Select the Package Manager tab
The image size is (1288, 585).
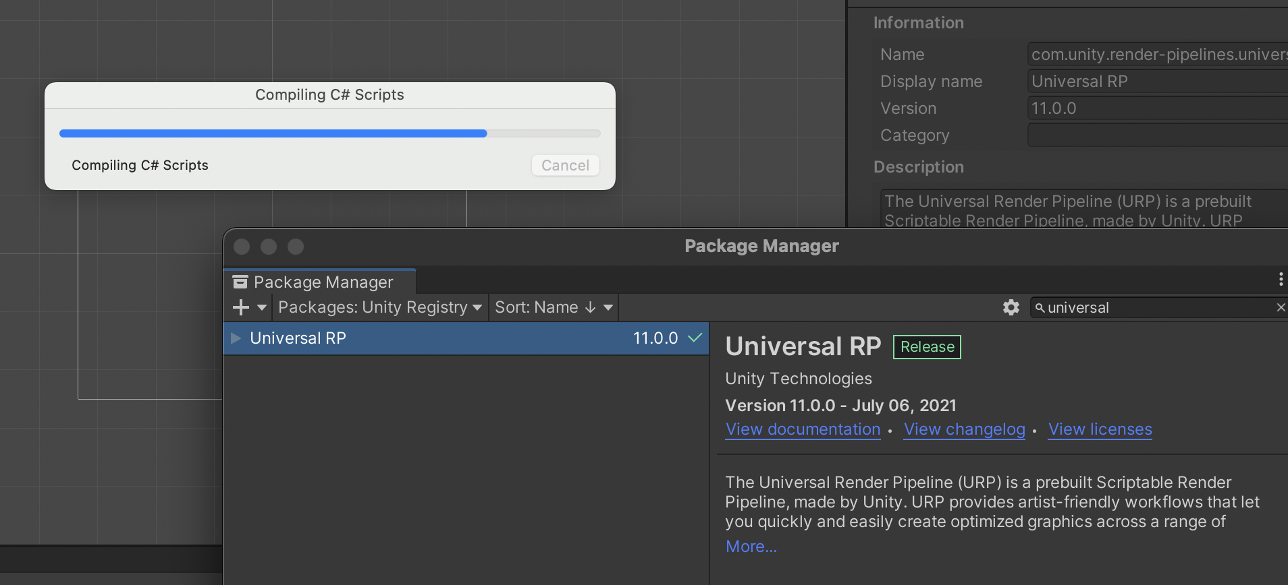click(x=319, y=282)
